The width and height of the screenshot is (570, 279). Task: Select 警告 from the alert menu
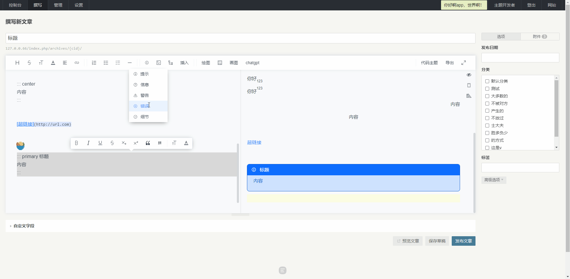click(145, 95)
